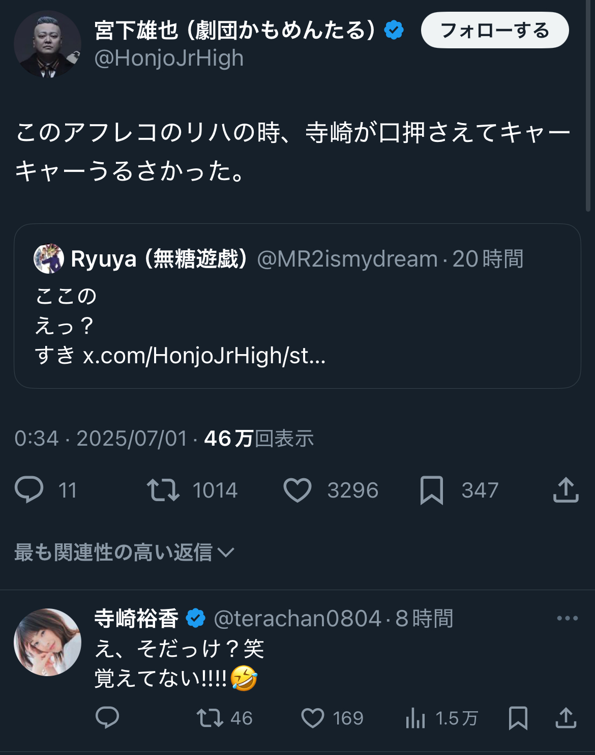Open the quoted tweet by Ryuya (無糖遊戯)
595x755 pixels.
pyautogui.click(x=297, y=306)
